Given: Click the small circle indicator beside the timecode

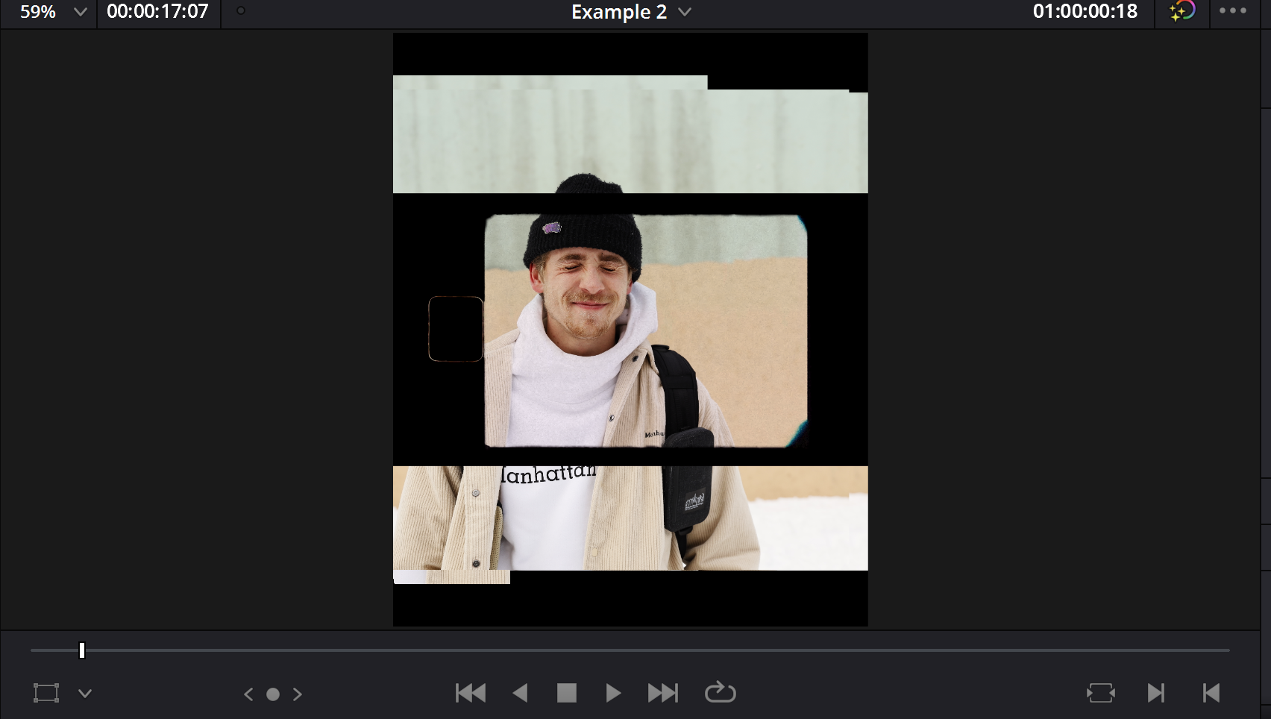Looking at the screenshot, I should [240, 10].
